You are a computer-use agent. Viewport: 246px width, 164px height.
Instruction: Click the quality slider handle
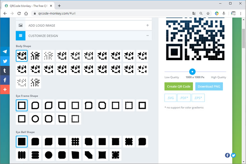[x=192, y=72]
